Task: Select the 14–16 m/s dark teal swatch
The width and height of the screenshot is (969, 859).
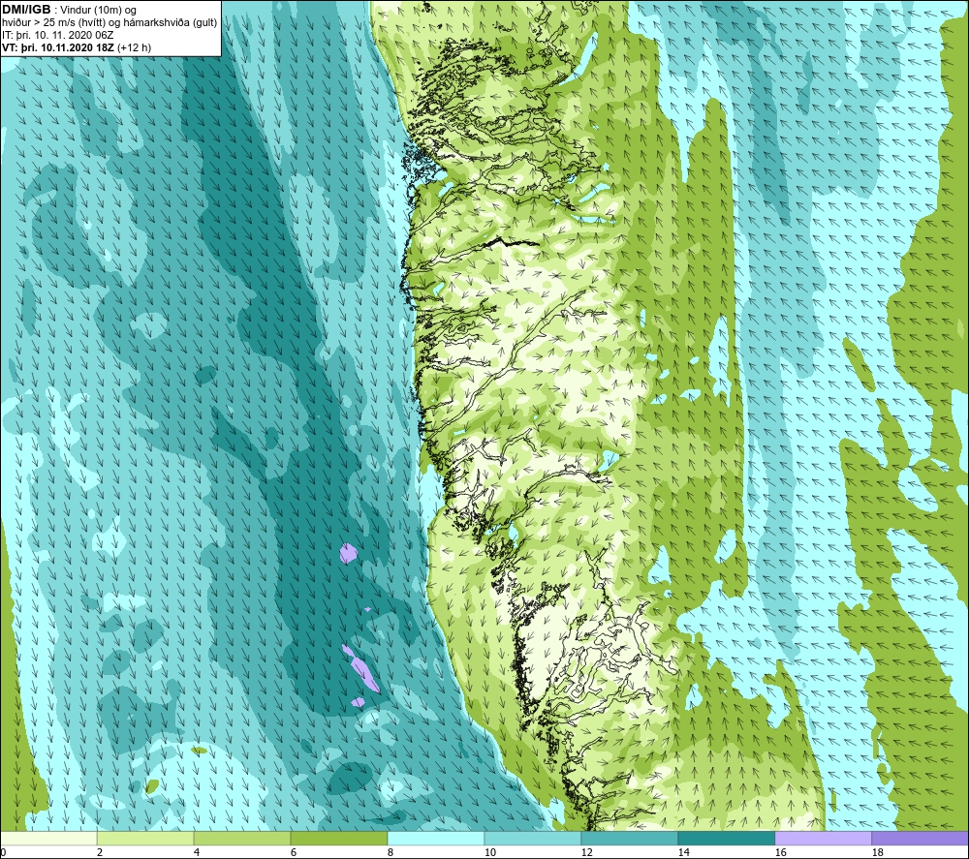Action: [726, 839]
